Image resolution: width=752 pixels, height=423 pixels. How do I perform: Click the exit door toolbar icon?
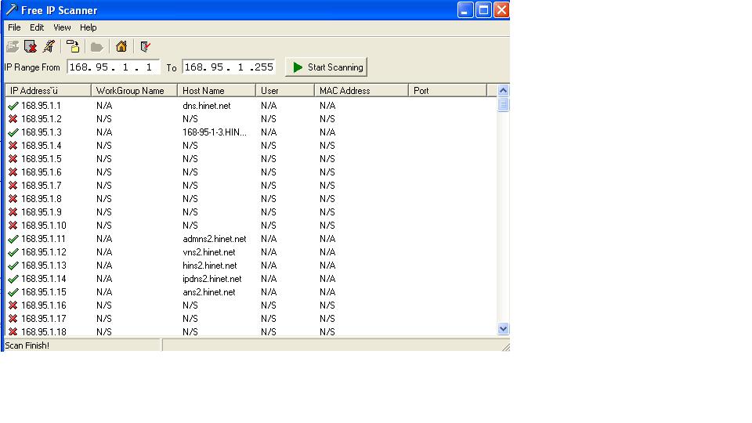click(145, 47)
